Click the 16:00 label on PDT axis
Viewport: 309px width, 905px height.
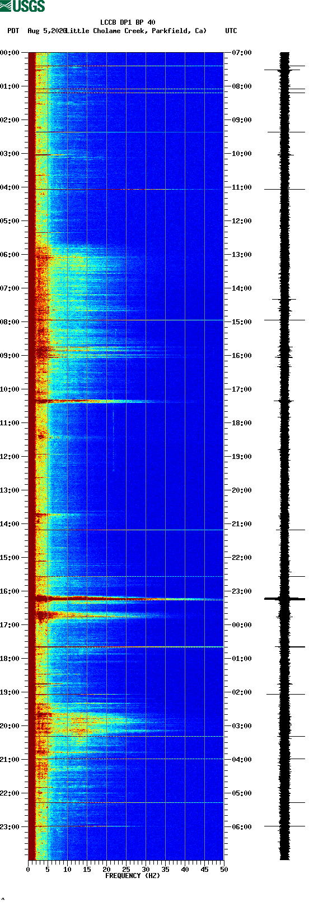(x=10, y=591)
